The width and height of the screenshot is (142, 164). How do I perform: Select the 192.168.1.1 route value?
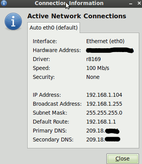[x=101, y=122]
